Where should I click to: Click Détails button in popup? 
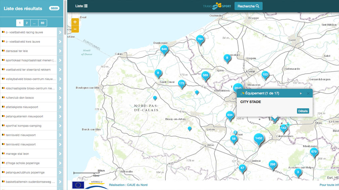[x=303, y=111]
